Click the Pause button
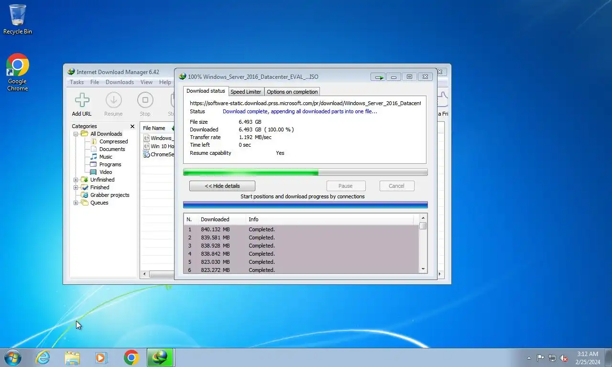 click(x=346, y=186)
